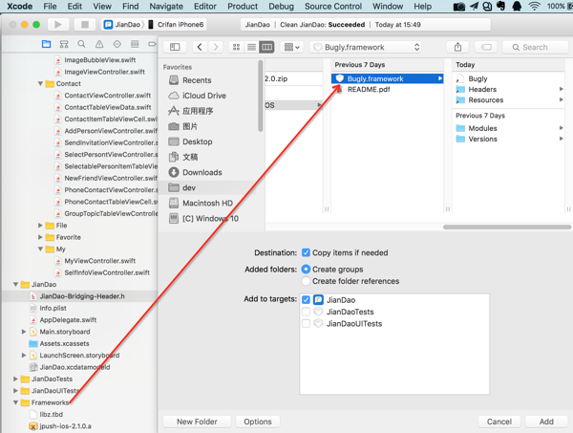Enable JianDaoTests target checkbox
Image resolution: width=573 pixels, height=433 pixels.
[x=306, y=312]
